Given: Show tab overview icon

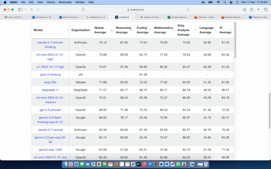Looking at the screenshot, I should (266, 10).
